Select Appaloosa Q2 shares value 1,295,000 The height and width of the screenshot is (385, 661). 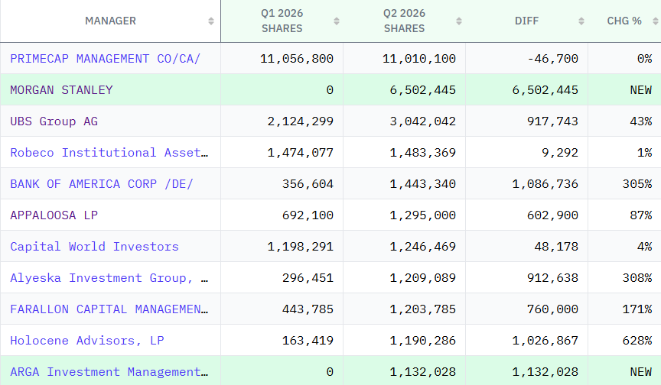point(423,215)
